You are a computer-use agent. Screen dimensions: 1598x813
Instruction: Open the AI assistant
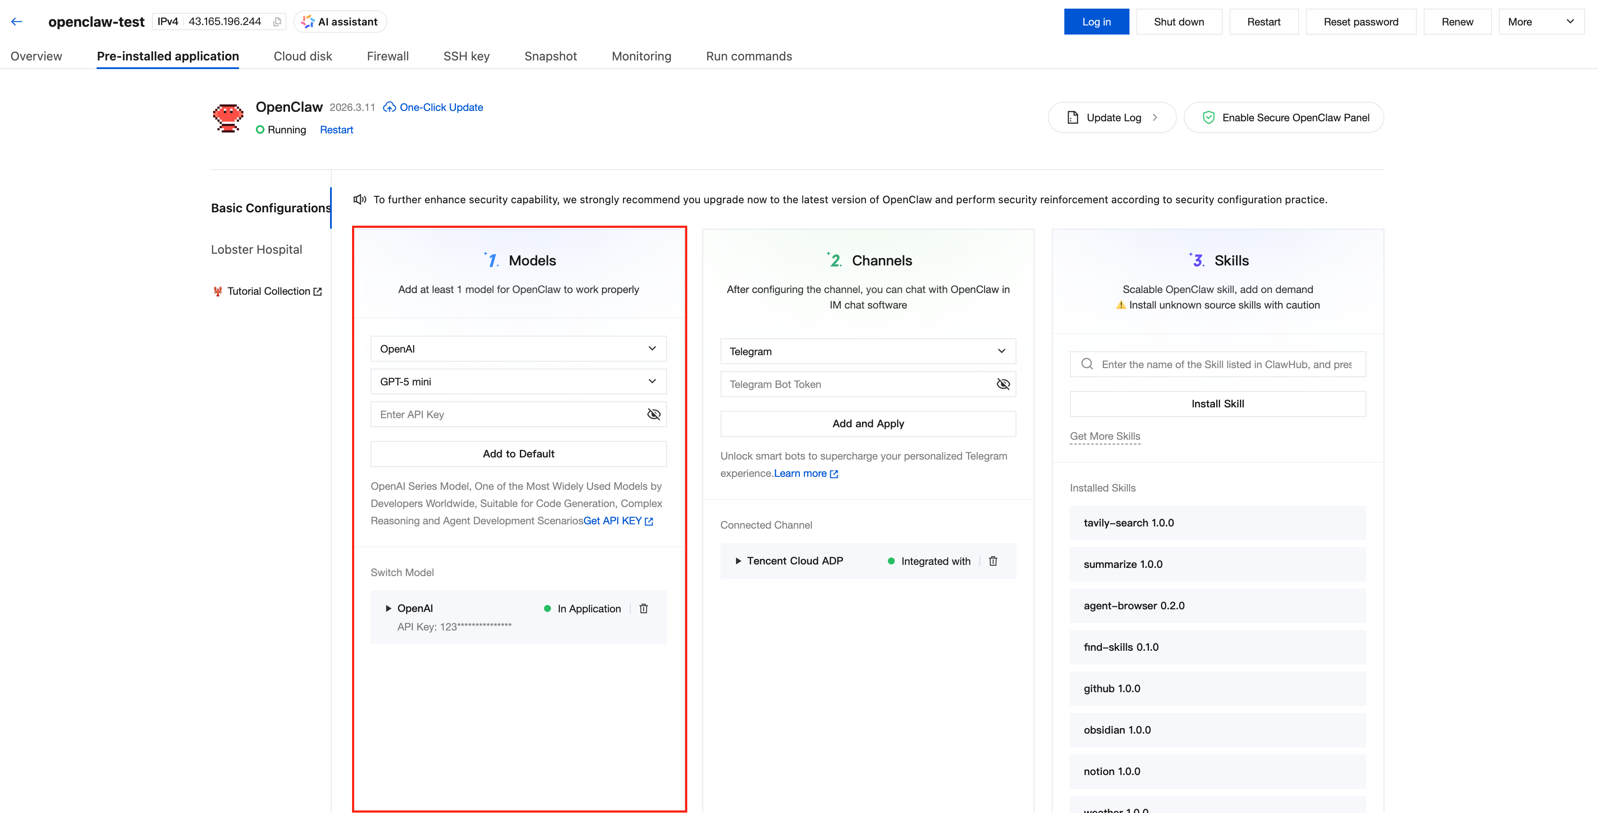(x=340, y=22)
